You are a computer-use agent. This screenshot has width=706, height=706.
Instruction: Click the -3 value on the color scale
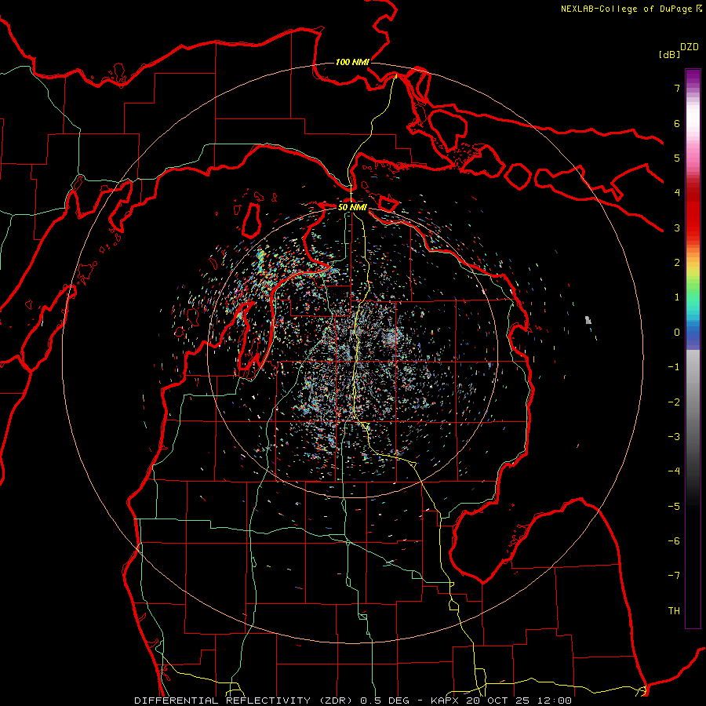point(674,437)
